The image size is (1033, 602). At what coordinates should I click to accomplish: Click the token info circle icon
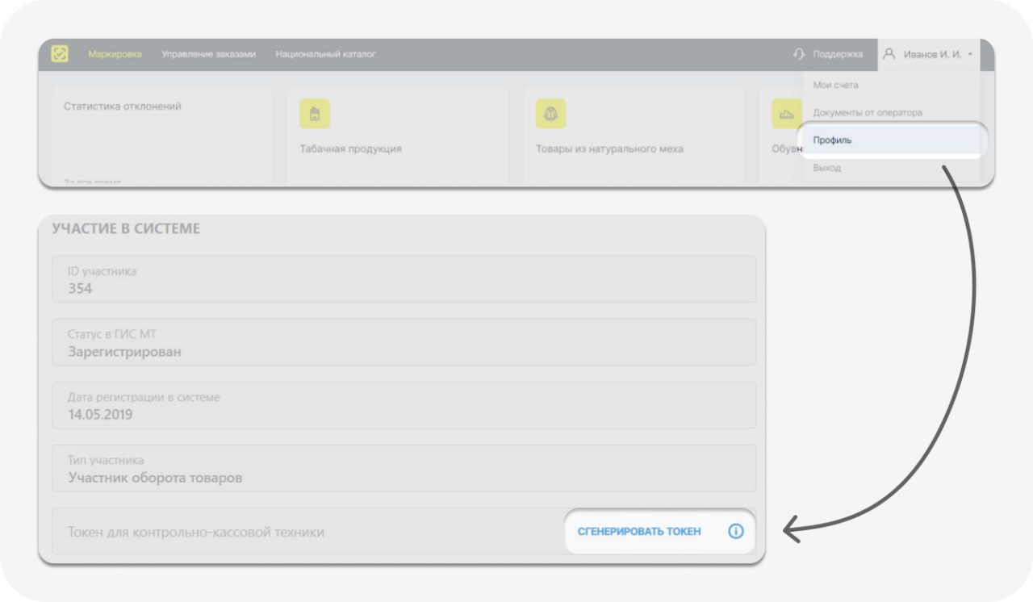[735, 531]
